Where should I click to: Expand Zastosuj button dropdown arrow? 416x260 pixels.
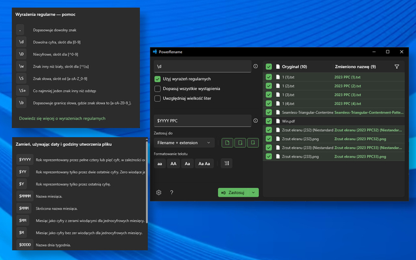coord(253,192)
